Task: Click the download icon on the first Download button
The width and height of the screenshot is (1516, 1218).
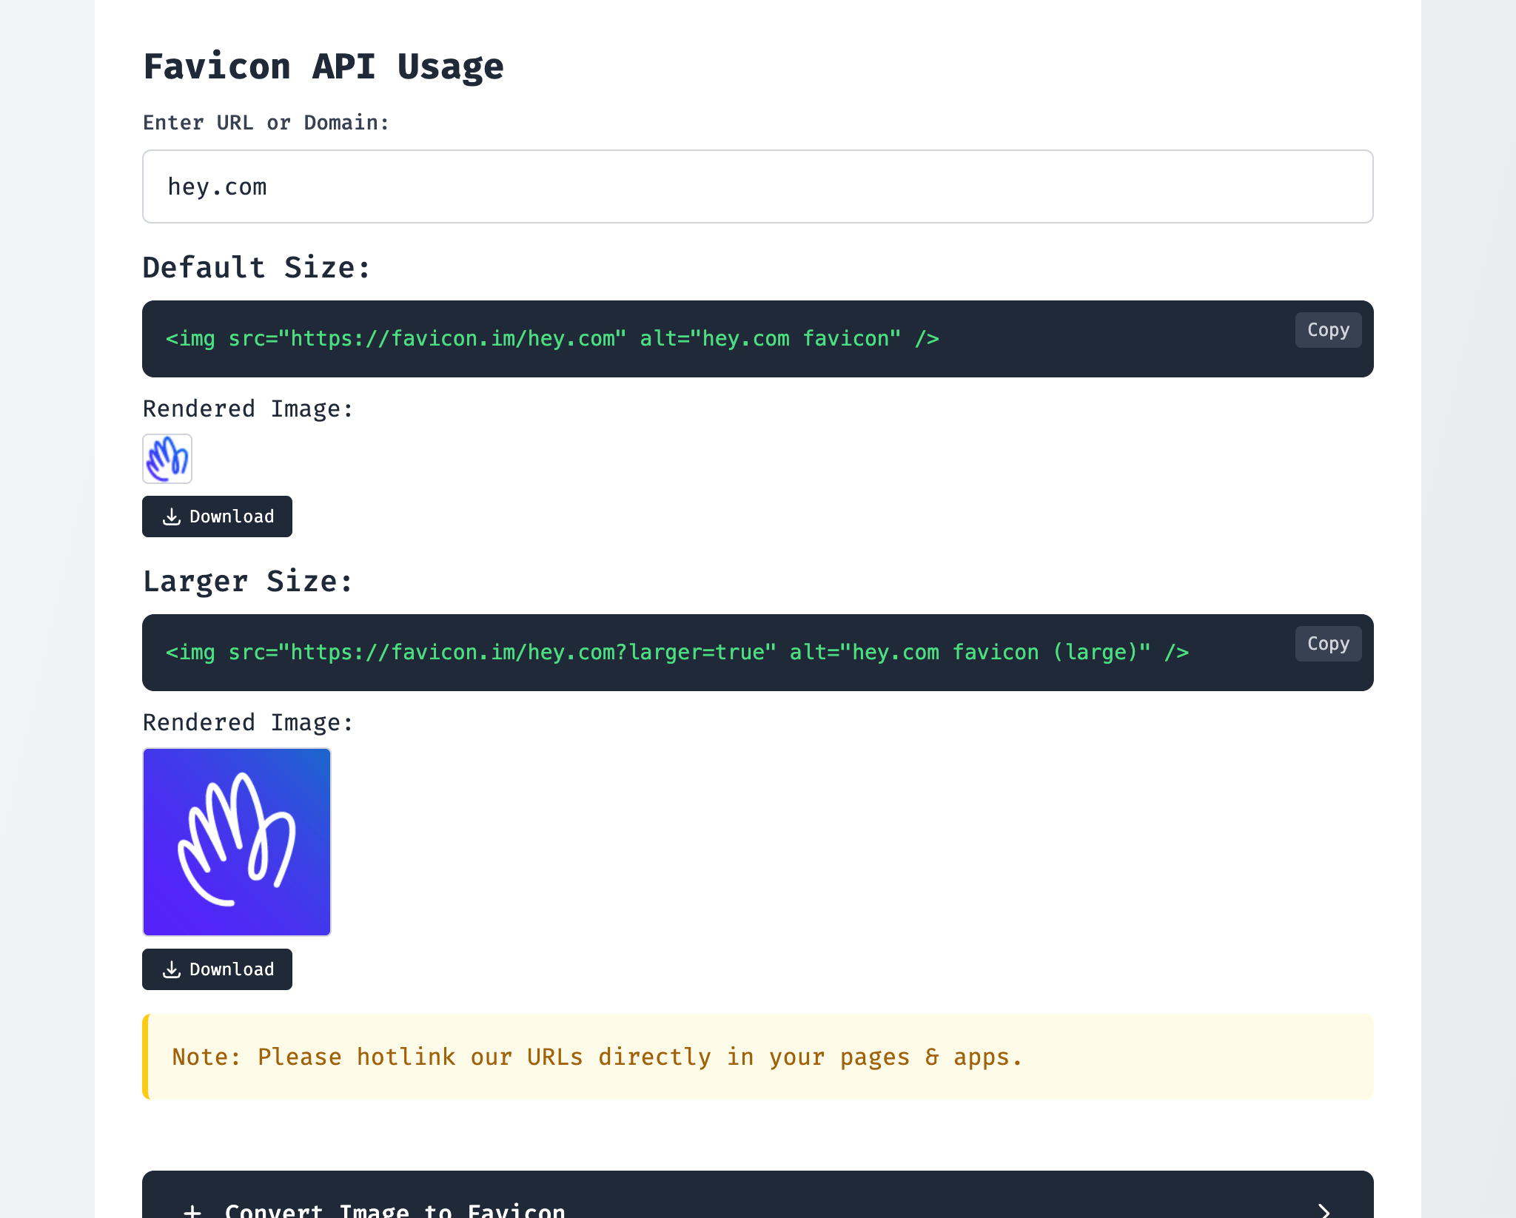Action: click(172, 517)
